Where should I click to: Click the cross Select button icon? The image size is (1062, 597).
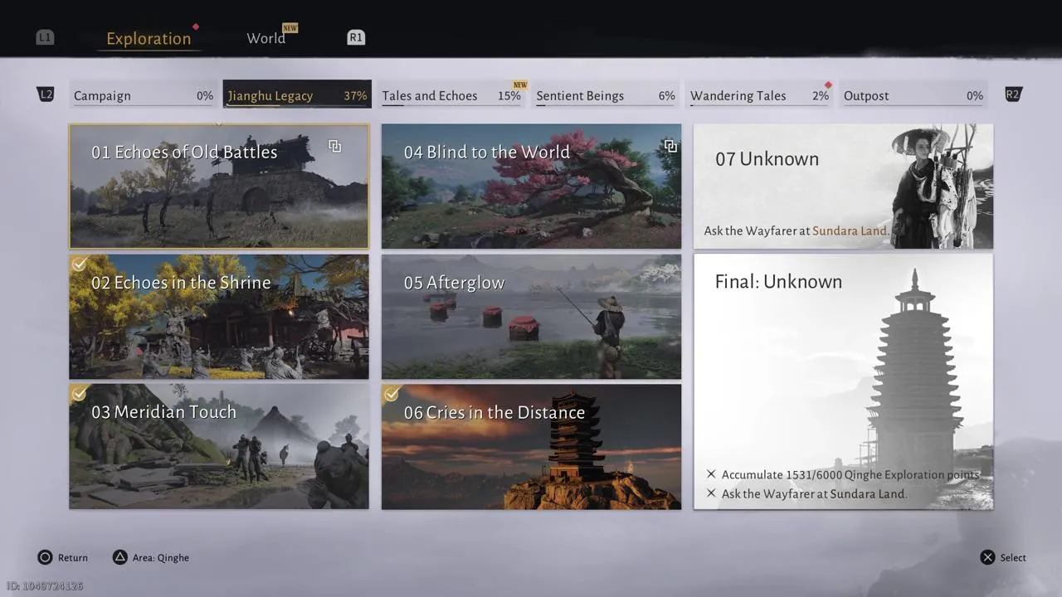(987, 557)
